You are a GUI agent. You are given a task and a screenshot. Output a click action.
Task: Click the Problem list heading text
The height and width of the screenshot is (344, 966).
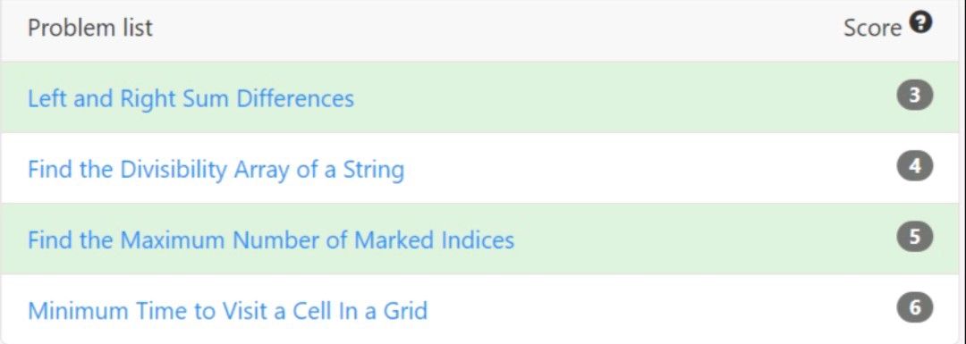pyautogui.click(x=90, y=28)
